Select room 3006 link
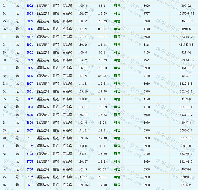 30,29
